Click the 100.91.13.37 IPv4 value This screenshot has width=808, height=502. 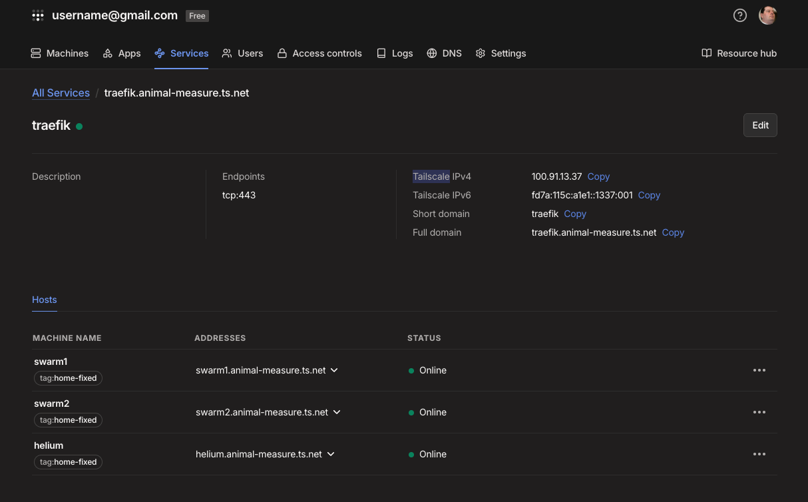(x=557, y=176)
